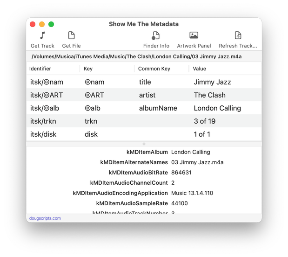Click the ©ART key cell
Viewport: 288px width, 257px height.
pyautogui.click(x=94, y=95)
